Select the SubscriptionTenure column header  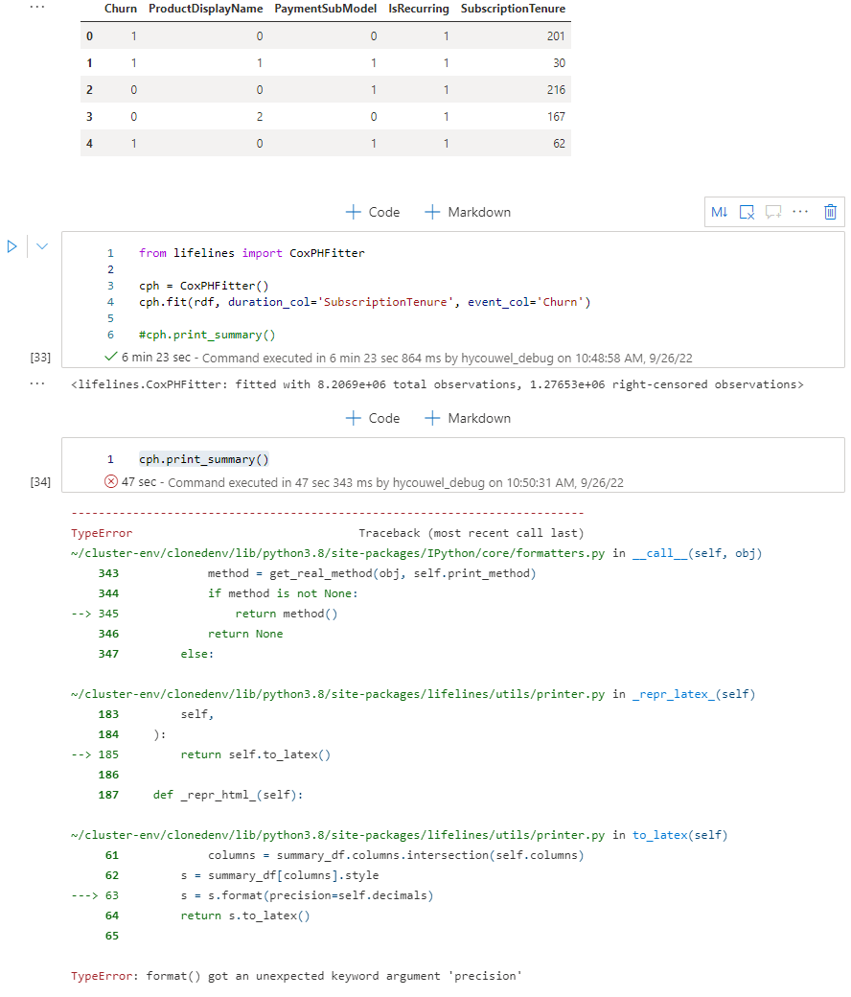coord(513,8)
